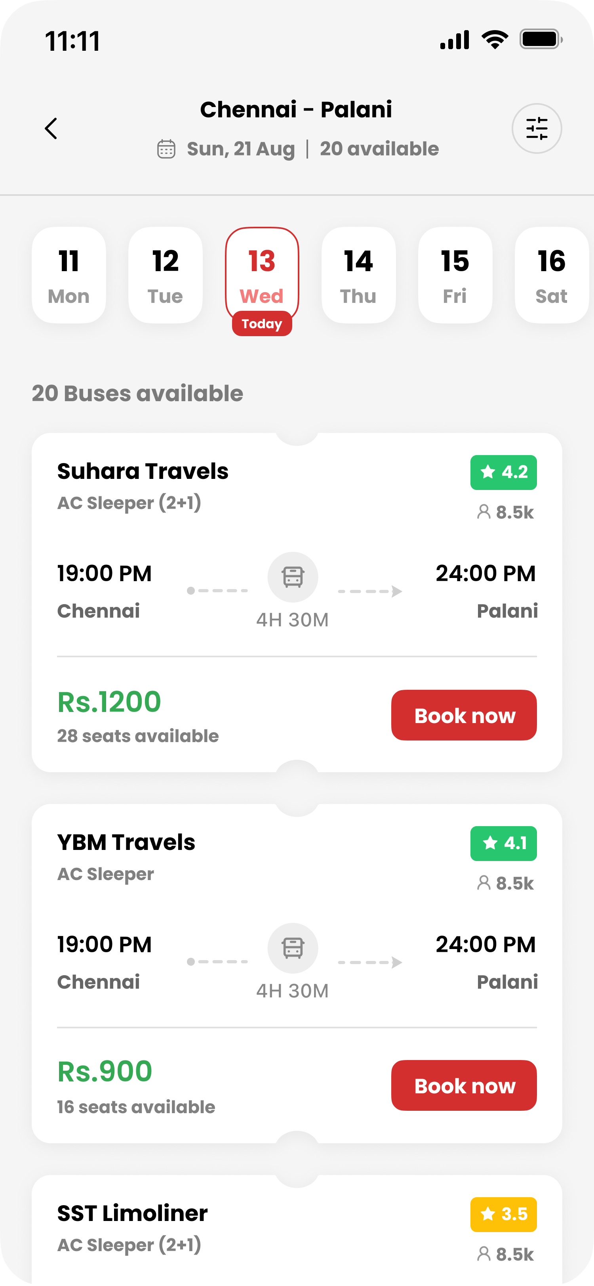Image resolution: width=594 pixels, height=1286 pixels.
Task: Select the Fri 15 date tab
Action: pyautogui.click(x=455, y=275)
